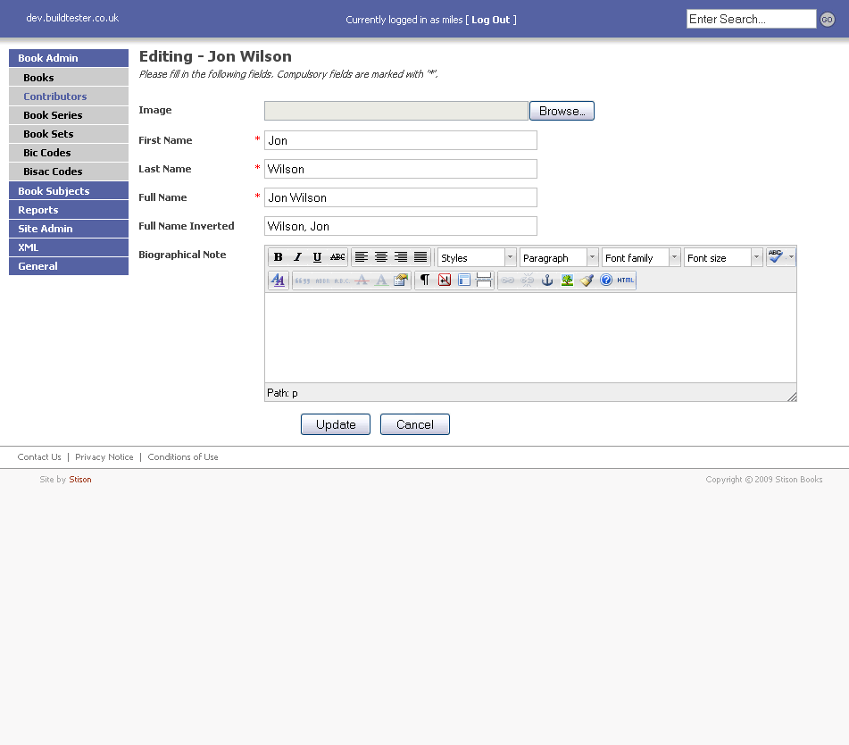Open the editor help question mark

(x=606, y=280)
